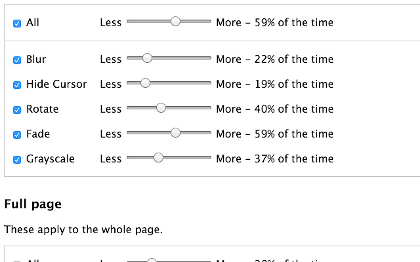Toggle the Blur checkbox

click(x=17, y=60)
